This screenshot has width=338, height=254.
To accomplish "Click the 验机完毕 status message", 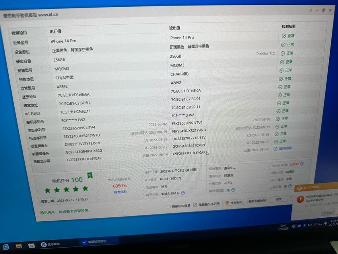I will pos(65,211).
